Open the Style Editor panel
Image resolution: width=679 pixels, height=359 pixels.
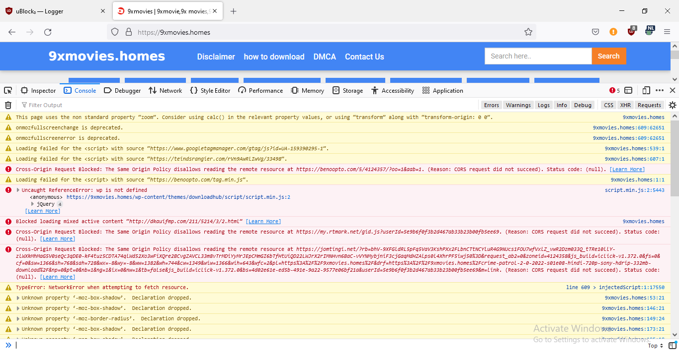[211, 90]
